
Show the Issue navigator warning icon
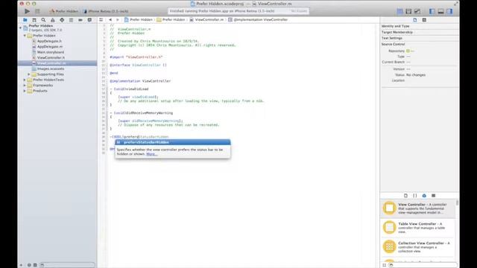click(x=53, y=20)
